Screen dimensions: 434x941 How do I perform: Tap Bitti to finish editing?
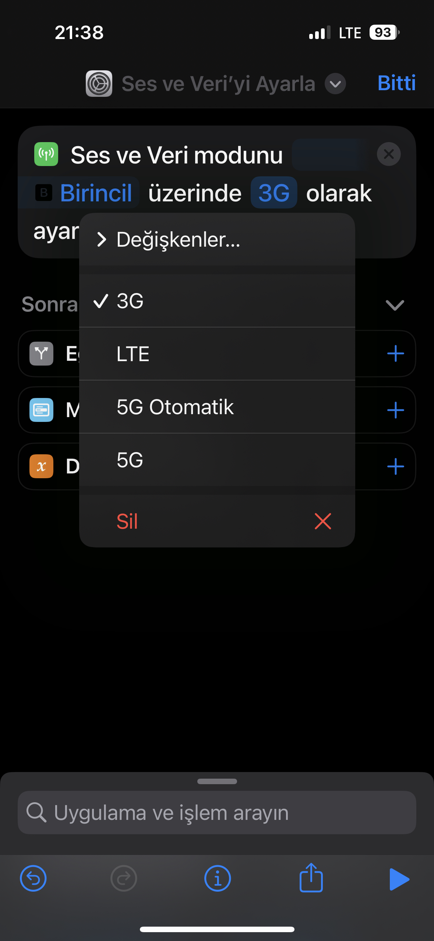396,83
